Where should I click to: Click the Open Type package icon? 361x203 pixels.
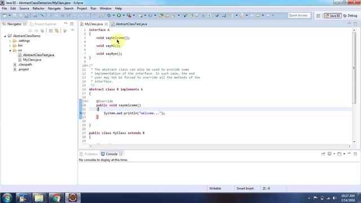pyautogui.click(x=161, y=15)
